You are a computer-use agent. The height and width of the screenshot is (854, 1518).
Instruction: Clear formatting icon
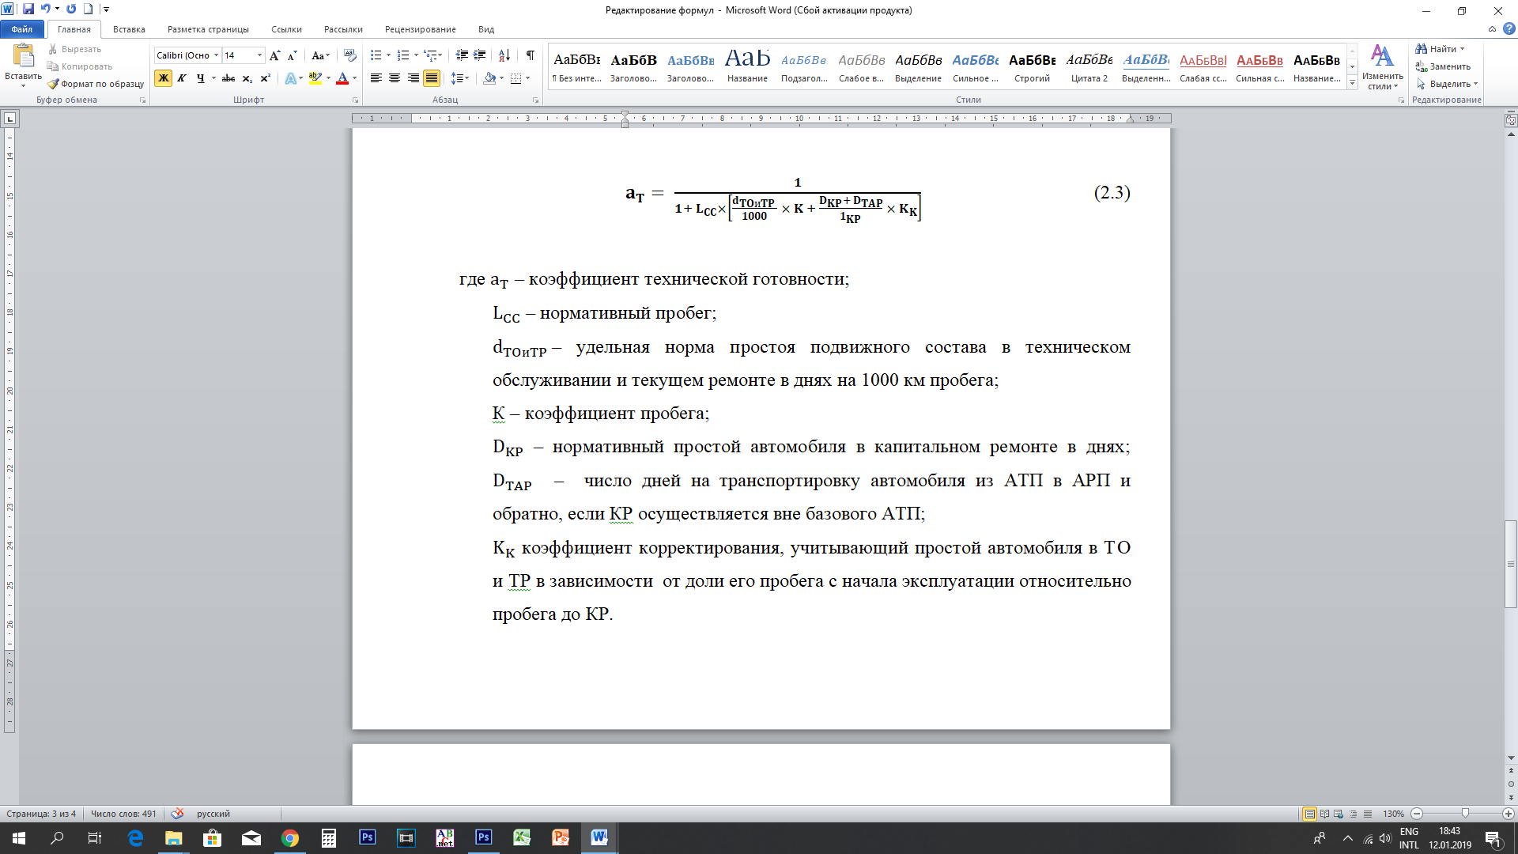[350, 55]
